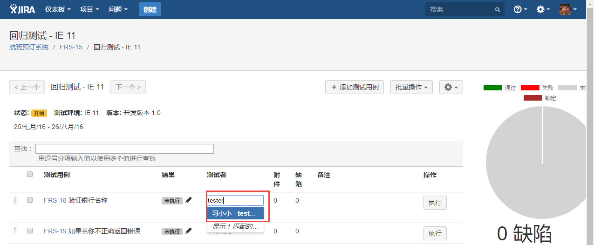Click the dark red 锁定 legend swatch
The image size is (594, 245).
tap(533, 98)
